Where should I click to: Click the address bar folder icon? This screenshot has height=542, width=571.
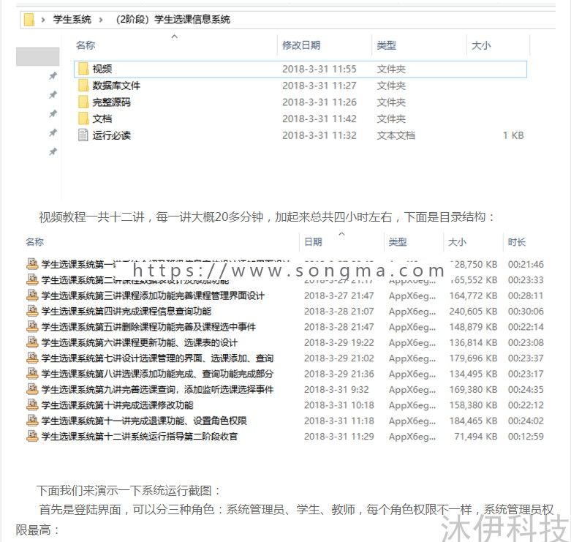coord(29,19)
